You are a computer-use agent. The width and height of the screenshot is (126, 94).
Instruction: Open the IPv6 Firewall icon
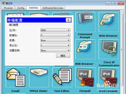click(x=108, y=77)
